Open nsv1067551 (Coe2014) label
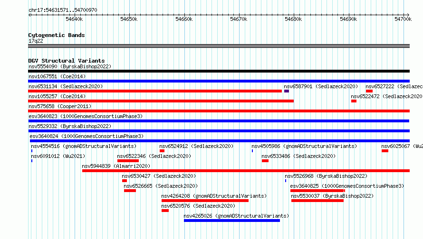This screenshot has width=423, height=239. click(x=57, y=76)
